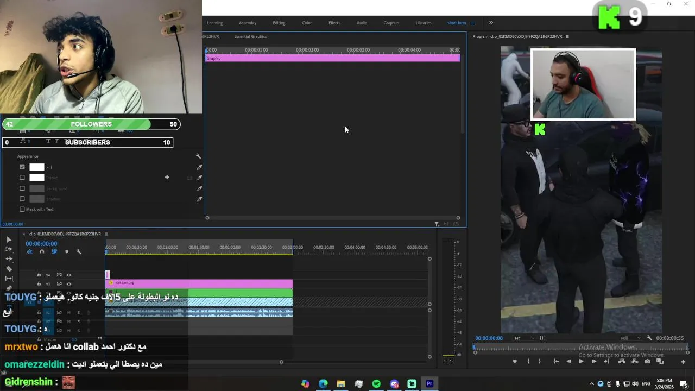Toggle V4 sync lock
The height and width of the screenshot is (391, 695).
[59, 275]
